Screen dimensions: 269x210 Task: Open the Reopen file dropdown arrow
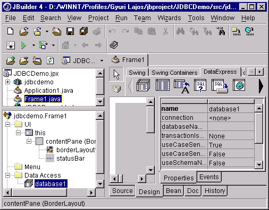point(47,32)
